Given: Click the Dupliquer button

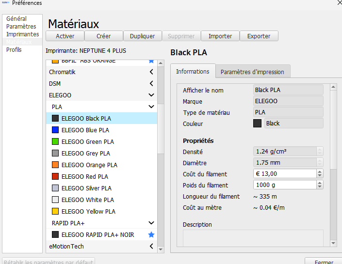Looking at the screenshot, I should coord(143,36).
